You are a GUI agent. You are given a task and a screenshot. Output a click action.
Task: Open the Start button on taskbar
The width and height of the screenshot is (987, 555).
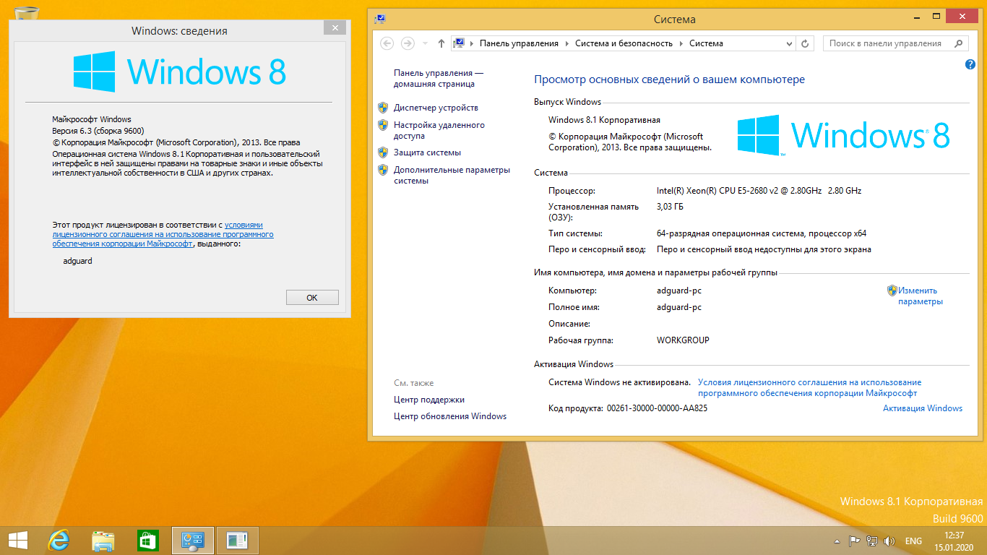[x=17, y=541]
